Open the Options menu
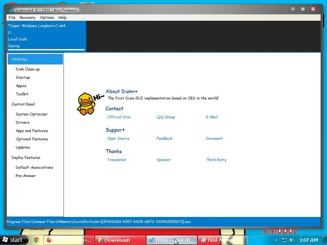Image resolution: width=327 pixels, height=245 pixels. (x=47, y=18)
